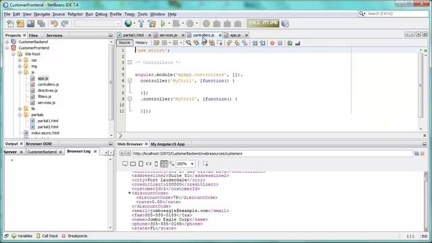
Task: Expand the CustomerBackend project node
Action: (7, 42)
